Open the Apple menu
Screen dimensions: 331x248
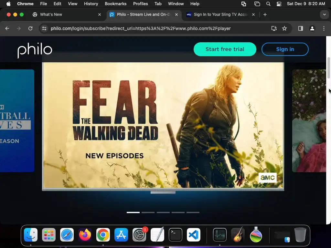click(x=8, y=4)
